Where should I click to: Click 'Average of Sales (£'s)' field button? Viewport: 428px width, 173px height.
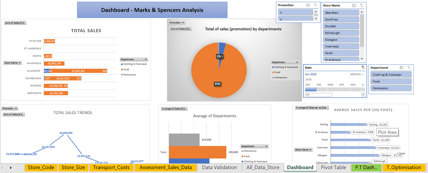pos(173,108)
